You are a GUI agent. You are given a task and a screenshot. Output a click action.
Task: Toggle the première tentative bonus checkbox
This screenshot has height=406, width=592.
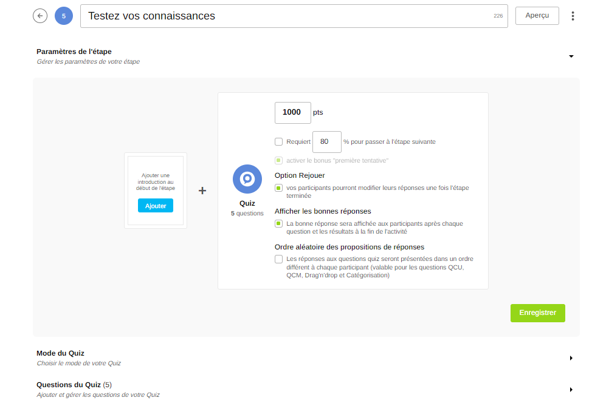(279, 161)
